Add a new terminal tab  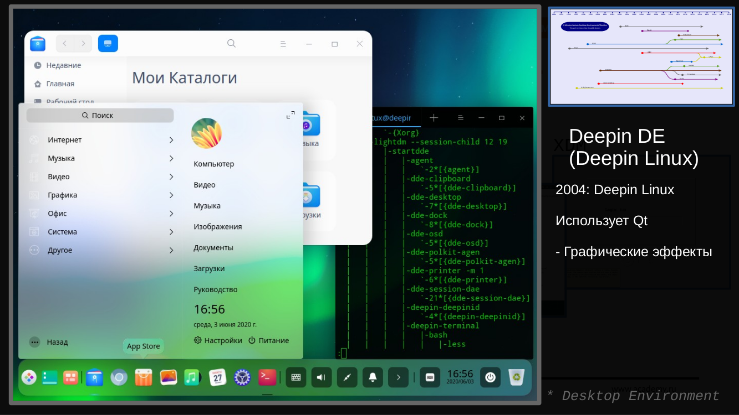434,118
